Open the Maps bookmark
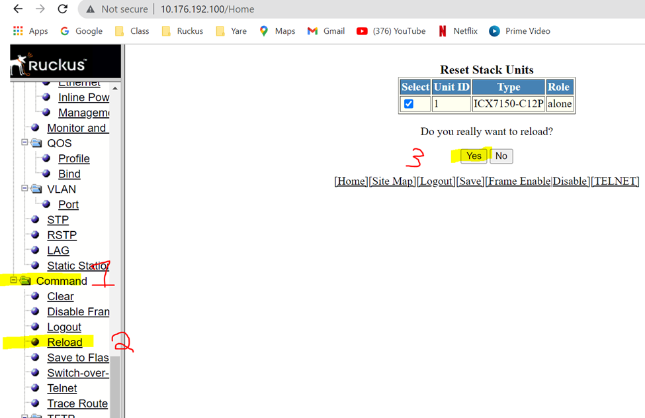645x418 pixels. (278, 31)
